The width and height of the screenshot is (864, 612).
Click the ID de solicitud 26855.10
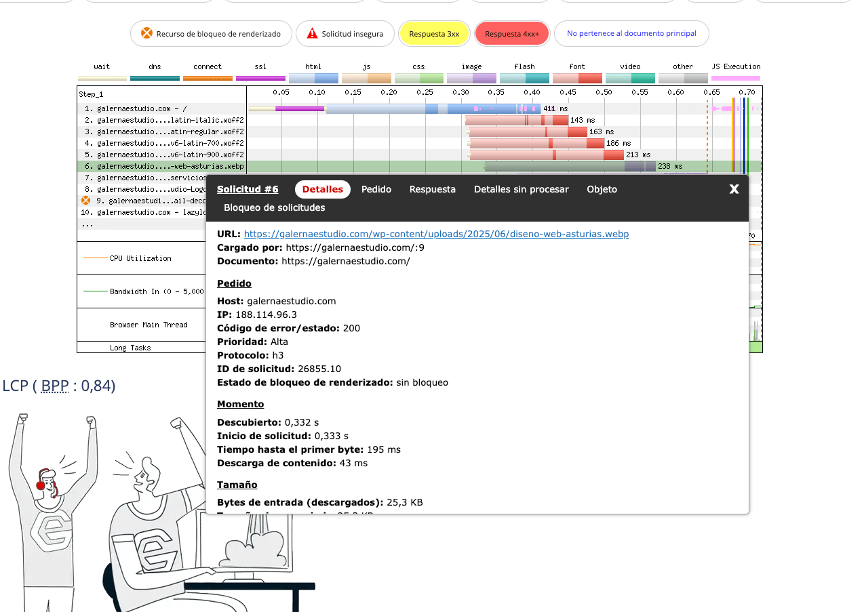(x=319, y=369)
